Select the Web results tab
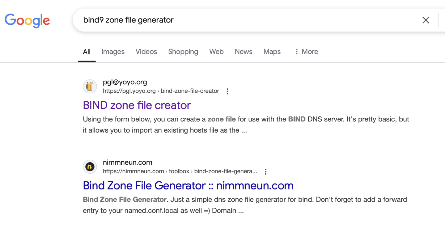Viewport: 445px width, 233px height. tap(216, 52)
